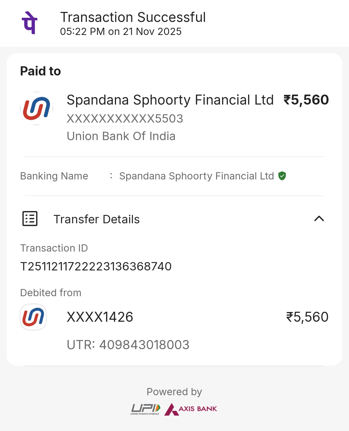The height and width of the screenshot is (431, 349).
Task: Tap the payee name Spandana Sphoorty Financial Ltd
Action: click(170, 100)
